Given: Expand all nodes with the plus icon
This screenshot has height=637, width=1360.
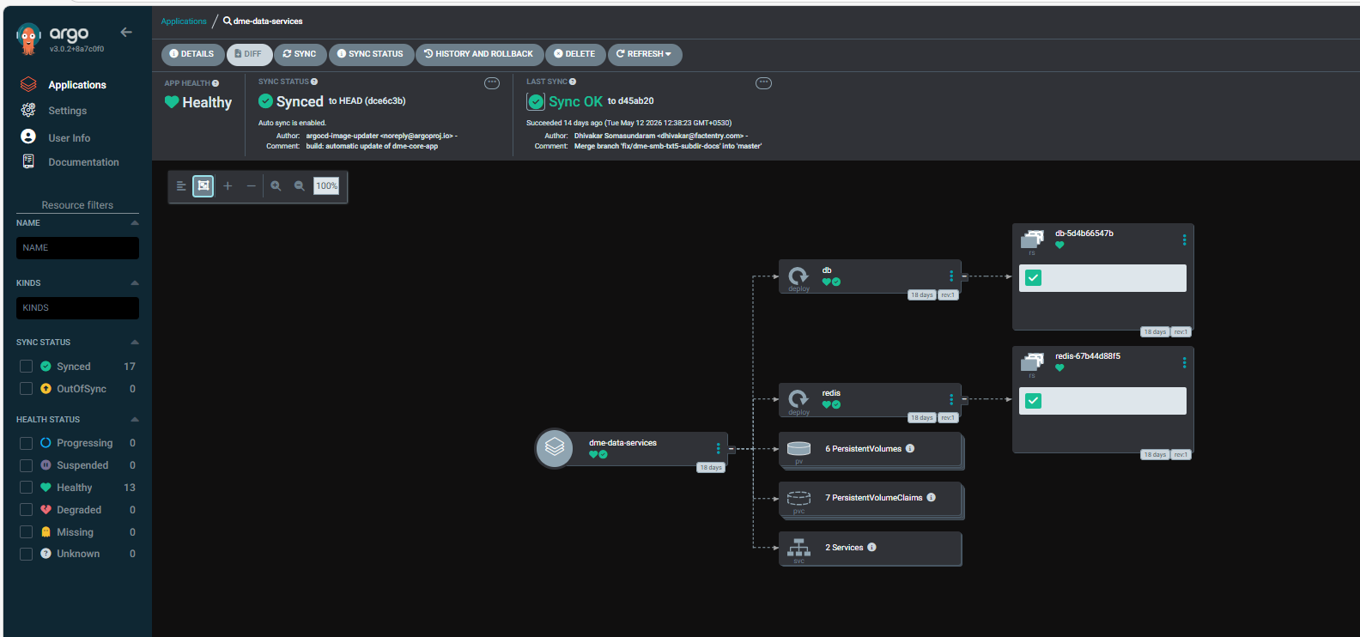Looking at the screenshot, I should 228,185.
